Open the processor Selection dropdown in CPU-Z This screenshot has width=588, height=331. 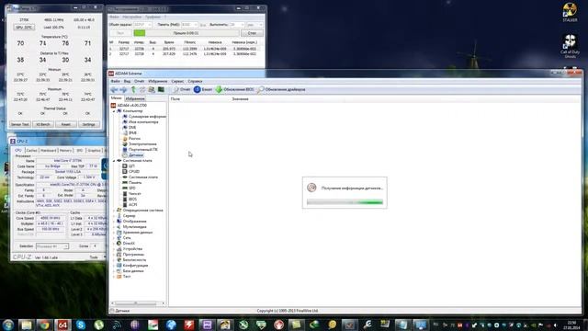52,246
